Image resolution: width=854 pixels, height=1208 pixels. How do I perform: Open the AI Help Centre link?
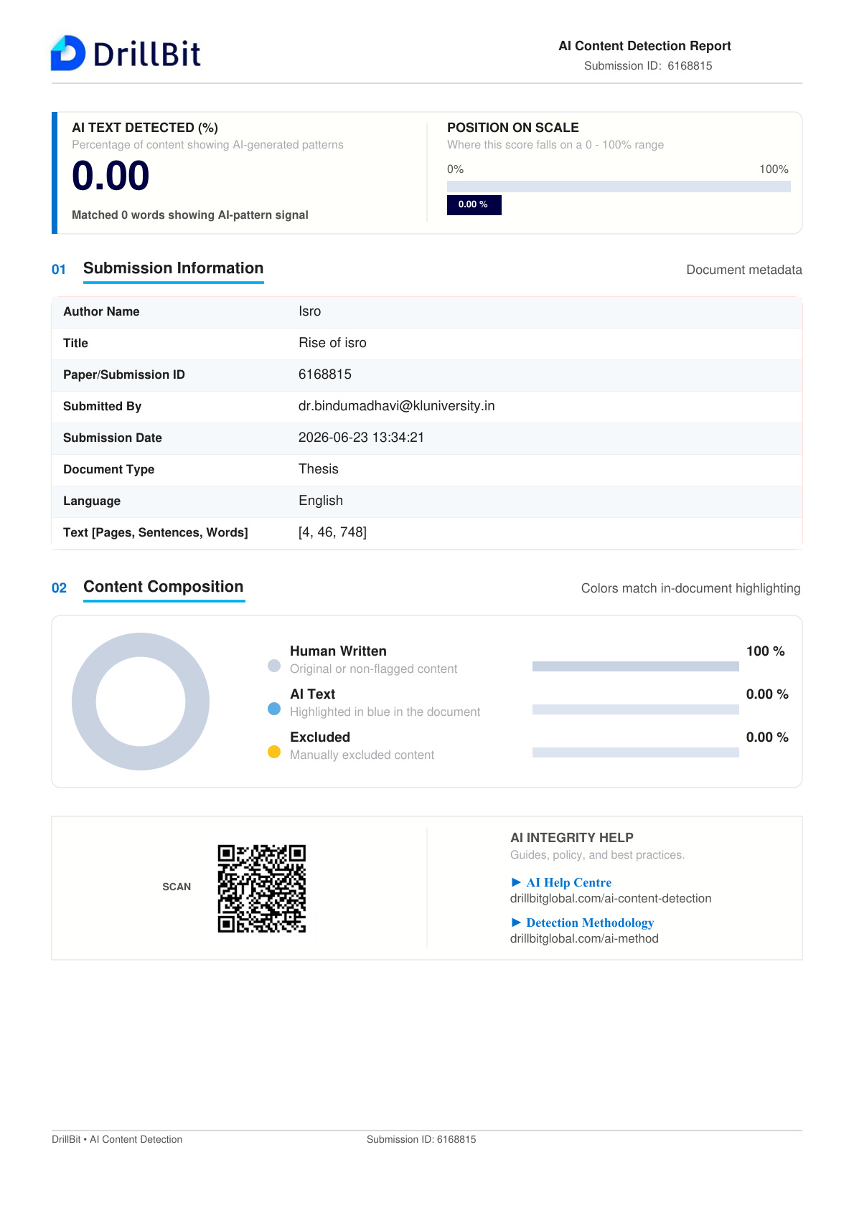tap(568, 882)
